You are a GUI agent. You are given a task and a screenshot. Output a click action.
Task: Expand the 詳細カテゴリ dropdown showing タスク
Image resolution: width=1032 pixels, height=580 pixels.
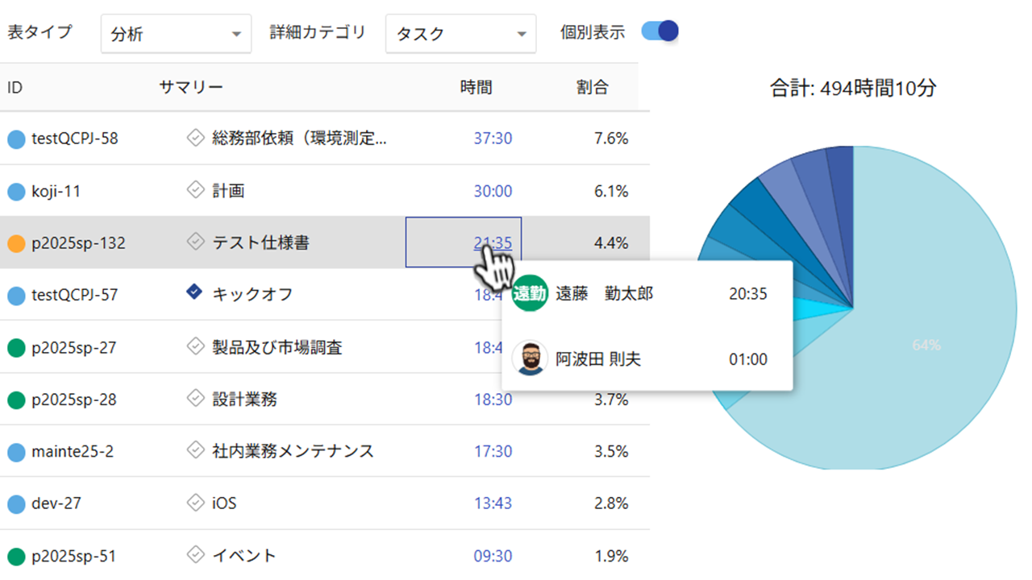(x=460, y=34)
